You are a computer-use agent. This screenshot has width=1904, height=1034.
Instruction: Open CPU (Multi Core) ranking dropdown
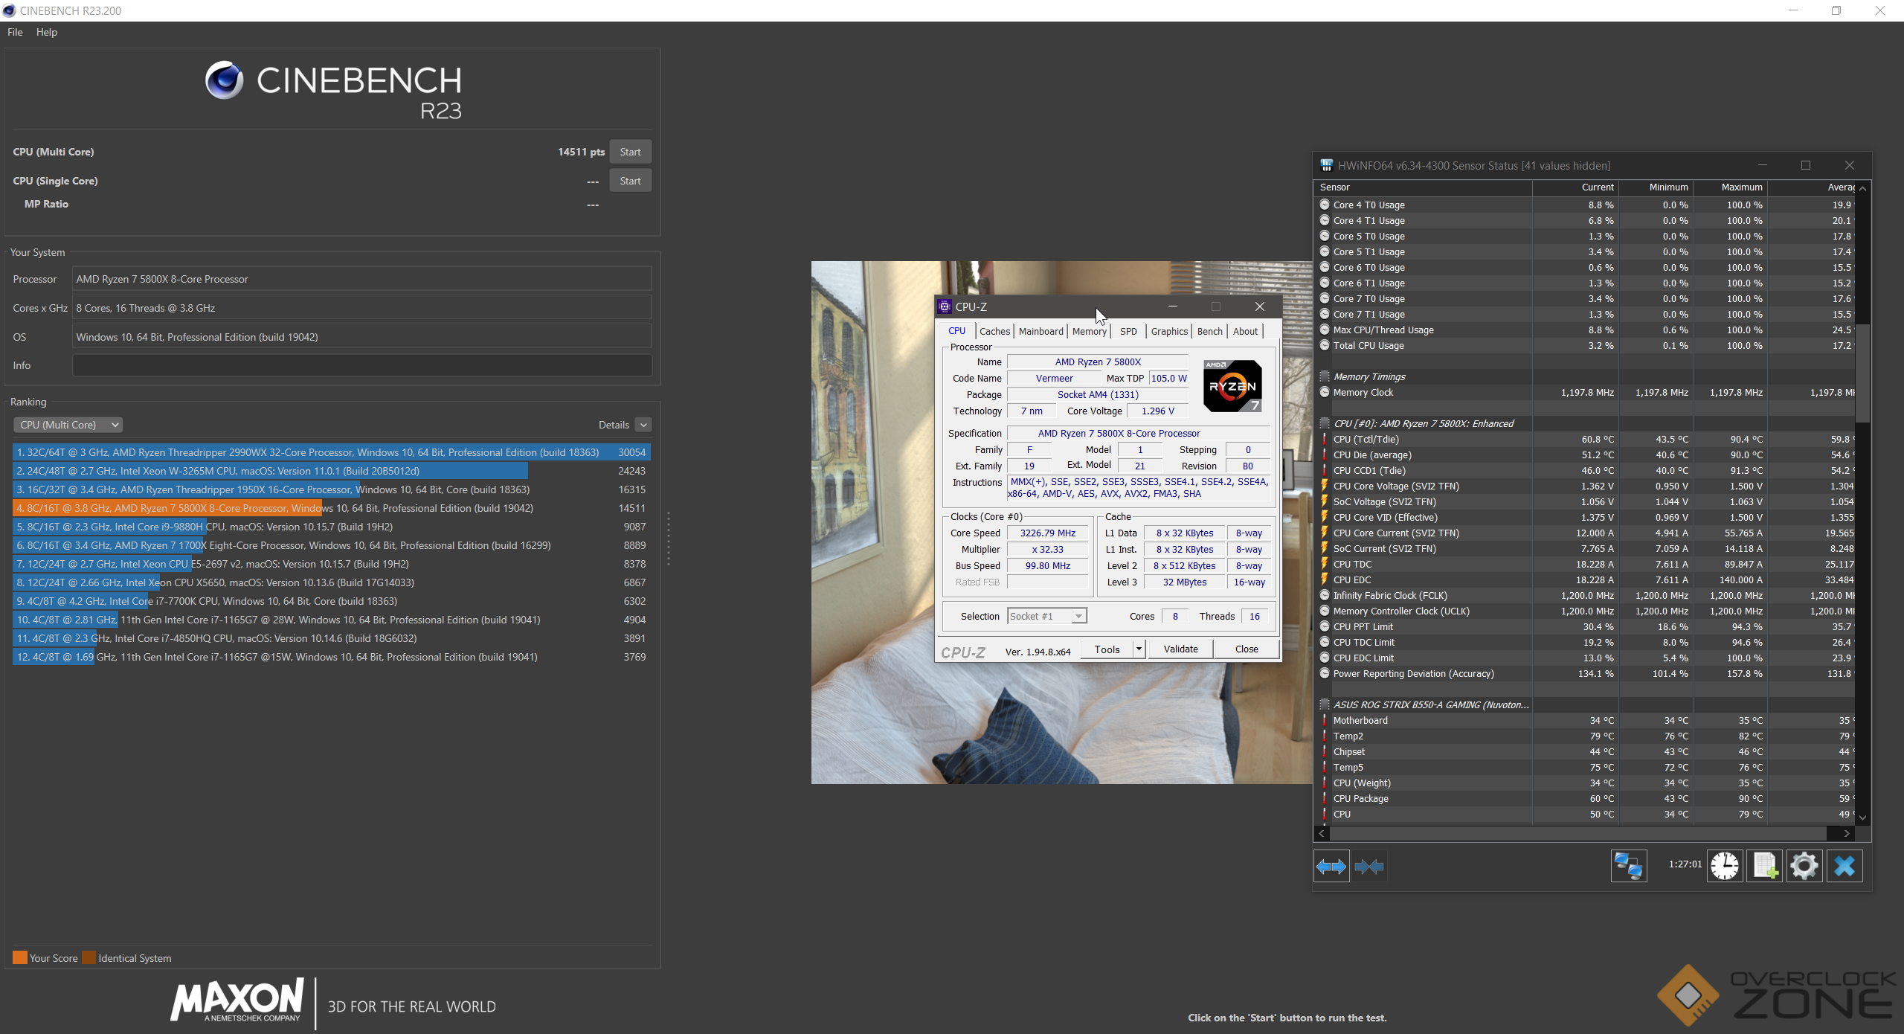coord(68,425)
